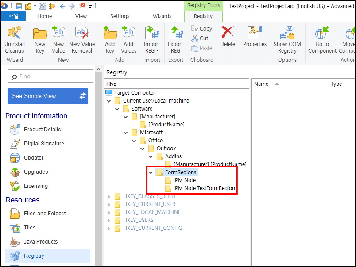Open the Product Details page

[42, 130]
